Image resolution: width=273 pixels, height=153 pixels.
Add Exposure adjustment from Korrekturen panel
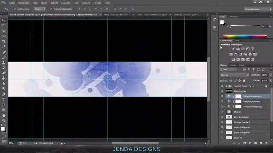coord(248,49)
